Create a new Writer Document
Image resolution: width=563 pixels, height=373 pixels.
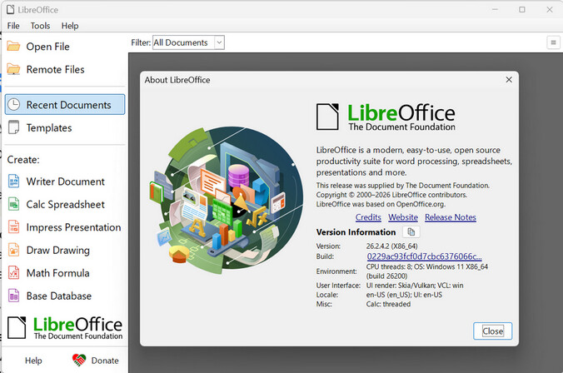pyautogui.click(x=65, y=182)
